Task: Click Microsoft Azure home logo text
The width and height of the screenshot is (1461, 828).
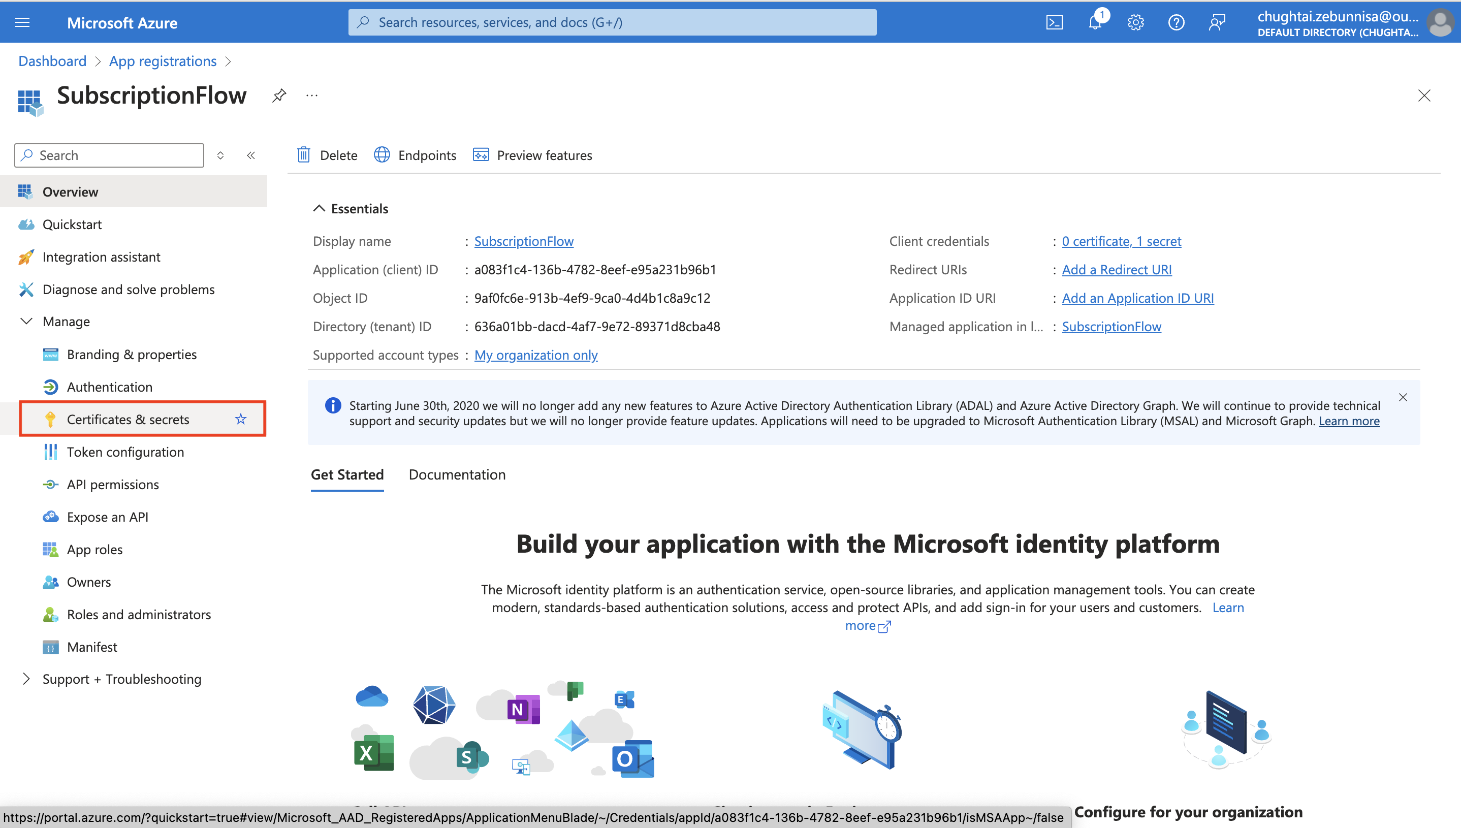Action: point(122,23)
